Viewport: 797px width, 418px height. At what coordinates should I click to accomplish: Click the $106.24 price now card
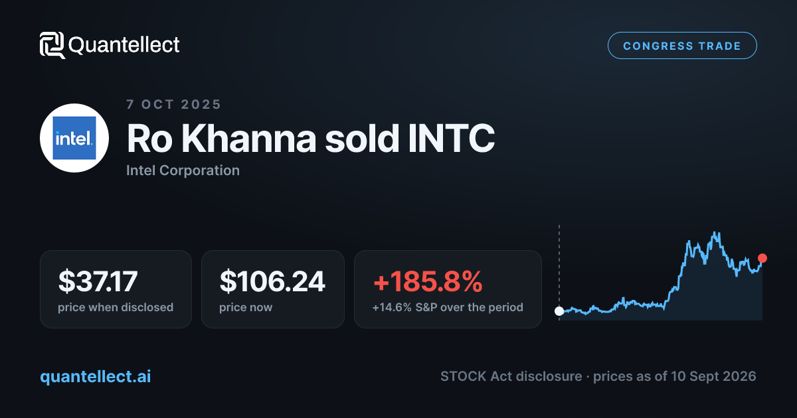(x=273, y=289)
